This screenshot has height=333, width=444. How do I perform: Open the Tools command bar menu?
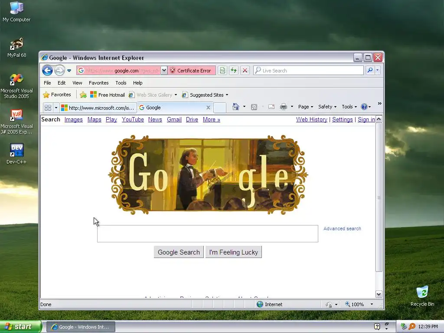[x=349, y=107]
